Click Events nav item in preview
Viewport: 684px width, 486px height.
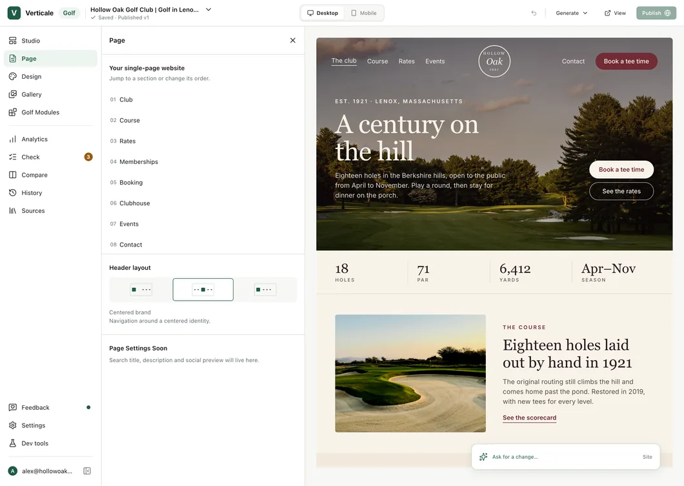click(x=435, y=61)
